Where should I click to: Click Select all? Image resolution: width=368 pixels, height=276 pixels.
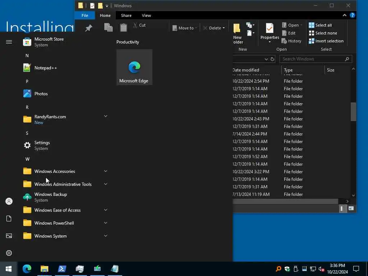pos(320,25)
